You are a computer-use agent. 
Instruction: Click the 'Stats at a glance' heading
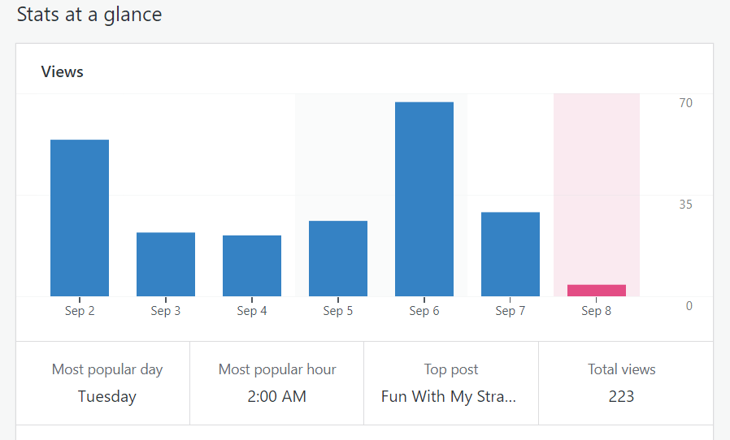[x=89, y=15]
